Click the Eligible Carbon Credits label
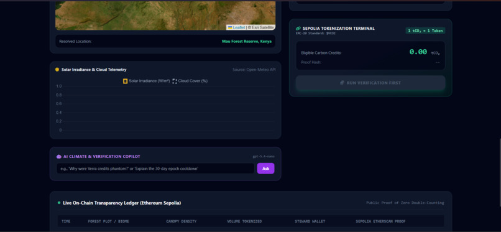501x232 pixels. (x=321, y=53)
